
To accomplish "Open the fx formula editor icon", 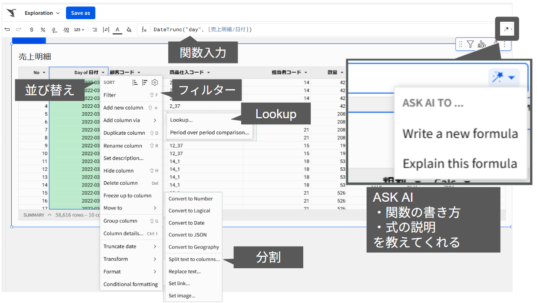I will [x=145, y=30].
